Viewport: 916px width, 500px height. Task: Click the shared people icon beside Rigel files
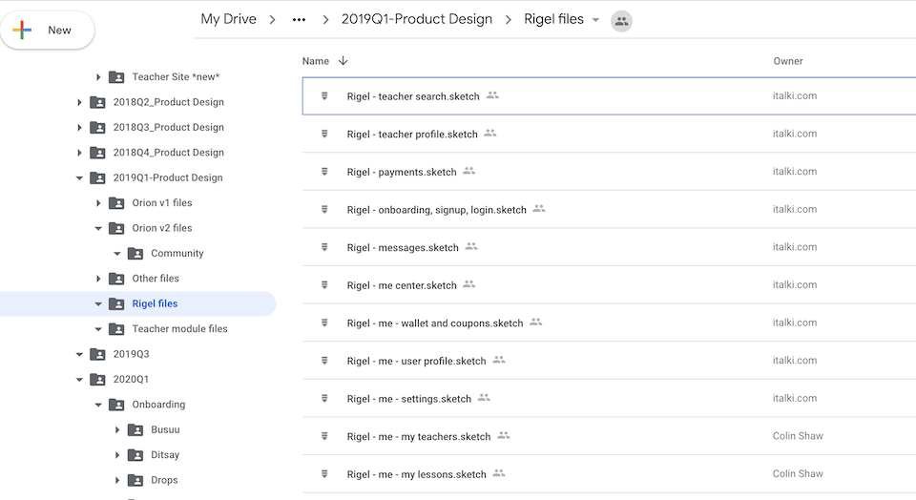[x=621, y=20]
